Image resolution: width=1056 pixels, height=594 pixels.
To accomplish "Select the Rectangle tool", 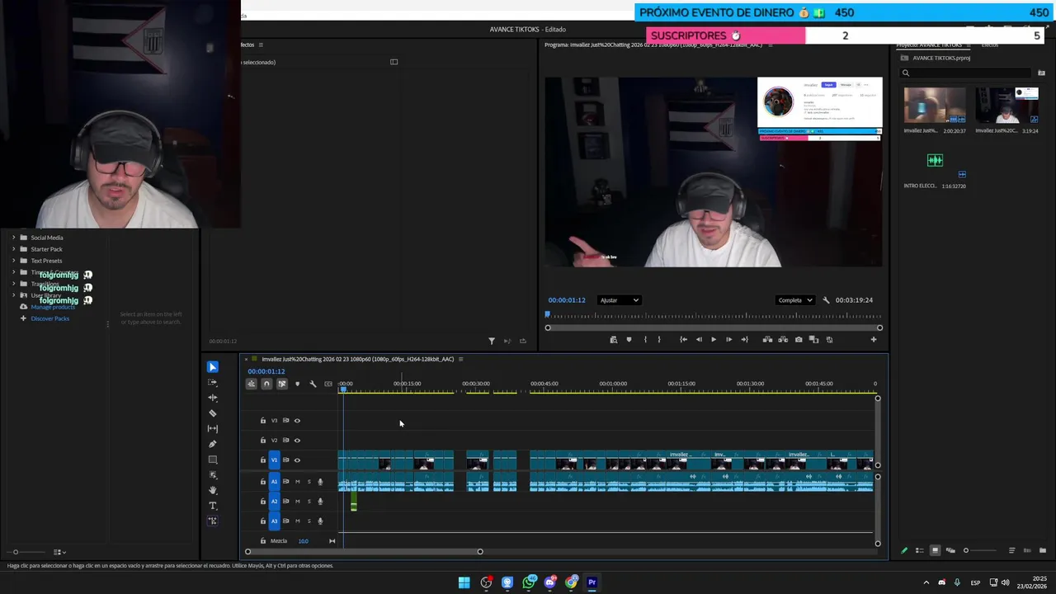I will coord(213,460).
